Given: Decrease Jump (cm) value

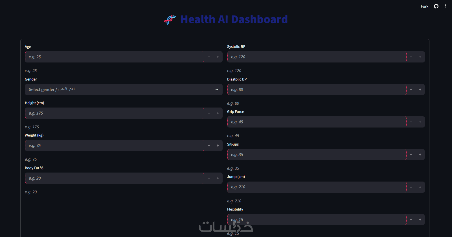Looking at the screenshot, I should coord(411,187).
